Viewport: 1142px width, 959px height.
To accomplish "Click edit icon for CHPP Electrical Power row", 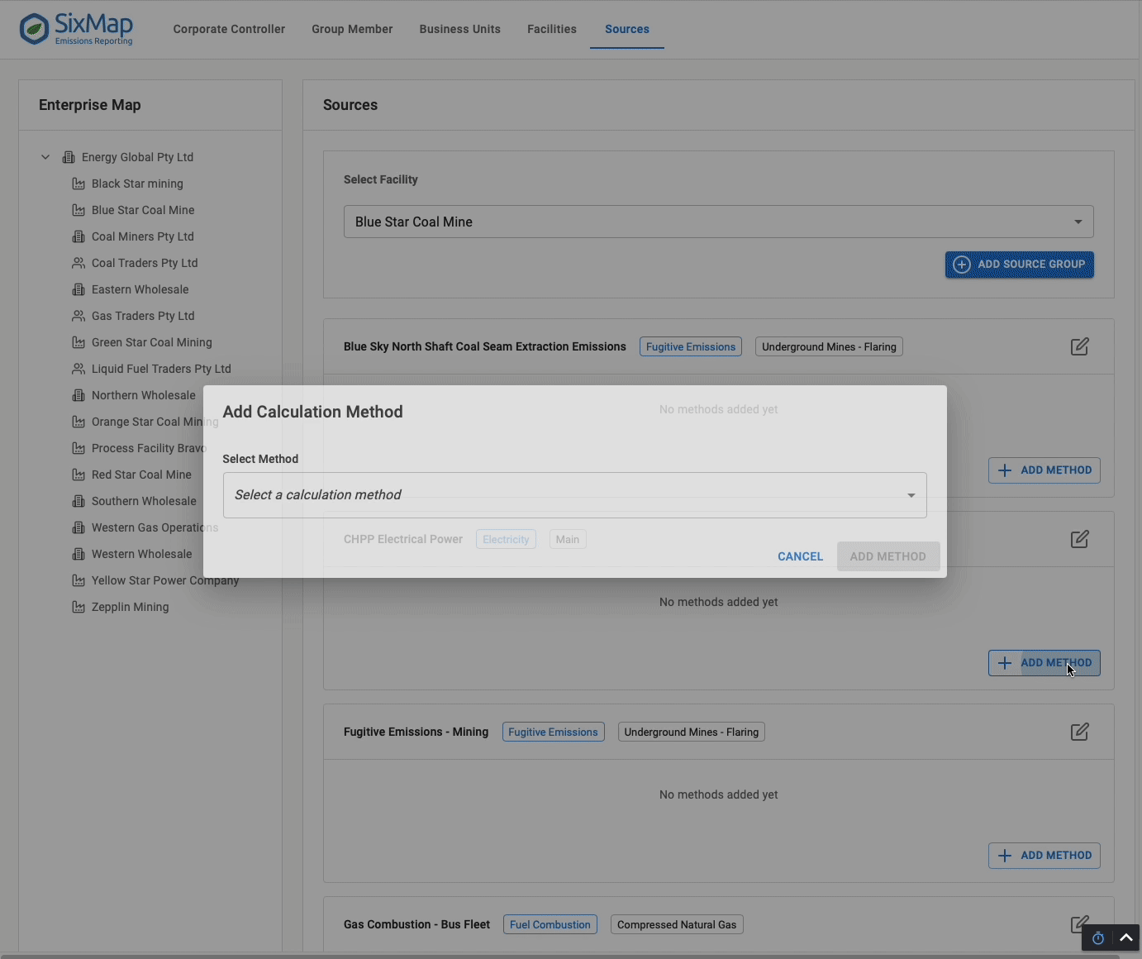I will click(x=1079, y=539).
